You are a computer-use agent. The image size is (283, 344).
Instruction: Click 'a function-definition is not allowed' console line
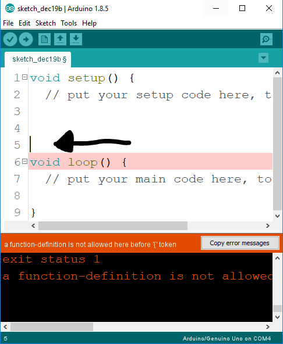(x=137, y=276)
